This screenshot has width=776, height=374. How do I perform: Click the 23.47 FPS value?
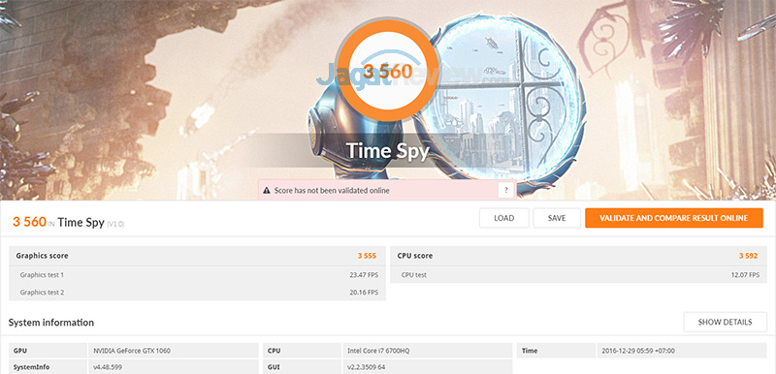(363, 275)
